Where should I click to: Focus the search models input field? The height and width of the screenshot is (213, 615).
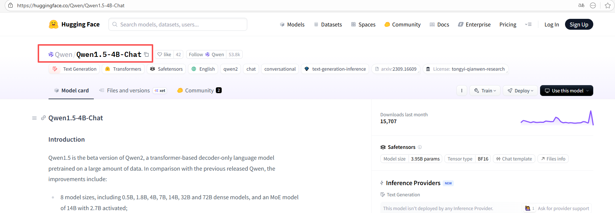tap(178, 25)
